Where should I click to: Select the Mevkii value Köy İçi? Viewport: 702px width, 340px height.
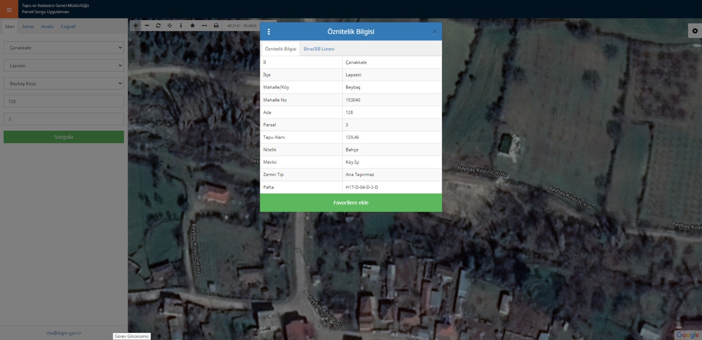352,162
